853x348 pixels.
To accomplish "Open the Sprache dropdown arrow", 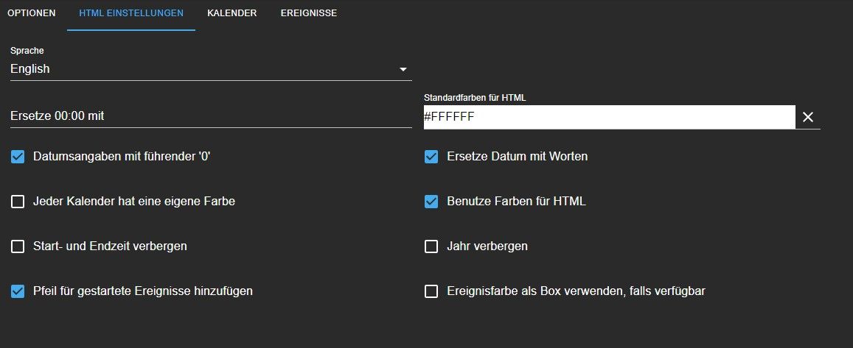I will pyautogui.click(x=403, y=69).
